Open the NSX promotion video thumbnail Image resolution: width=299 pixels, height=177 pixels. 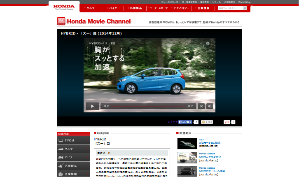click(x=187, y=143)
